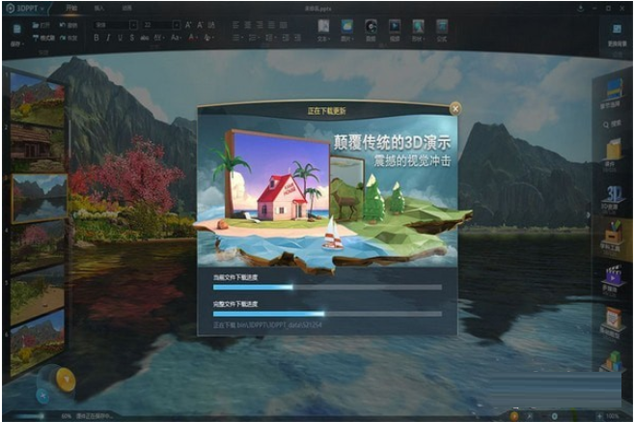Click the change background button
634x422 pixels.
pos(617,35)
